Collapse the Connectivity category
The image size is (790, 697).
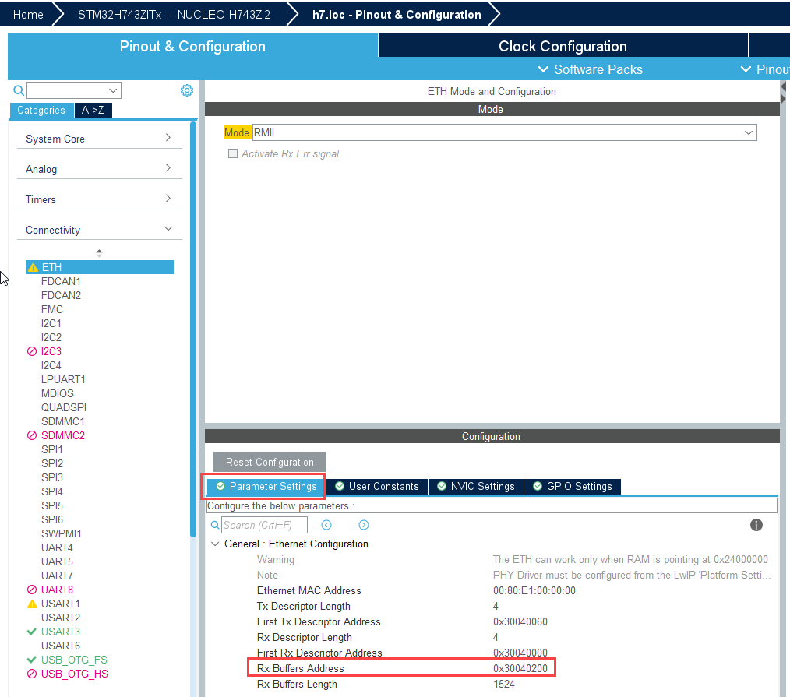coord(99,230)
